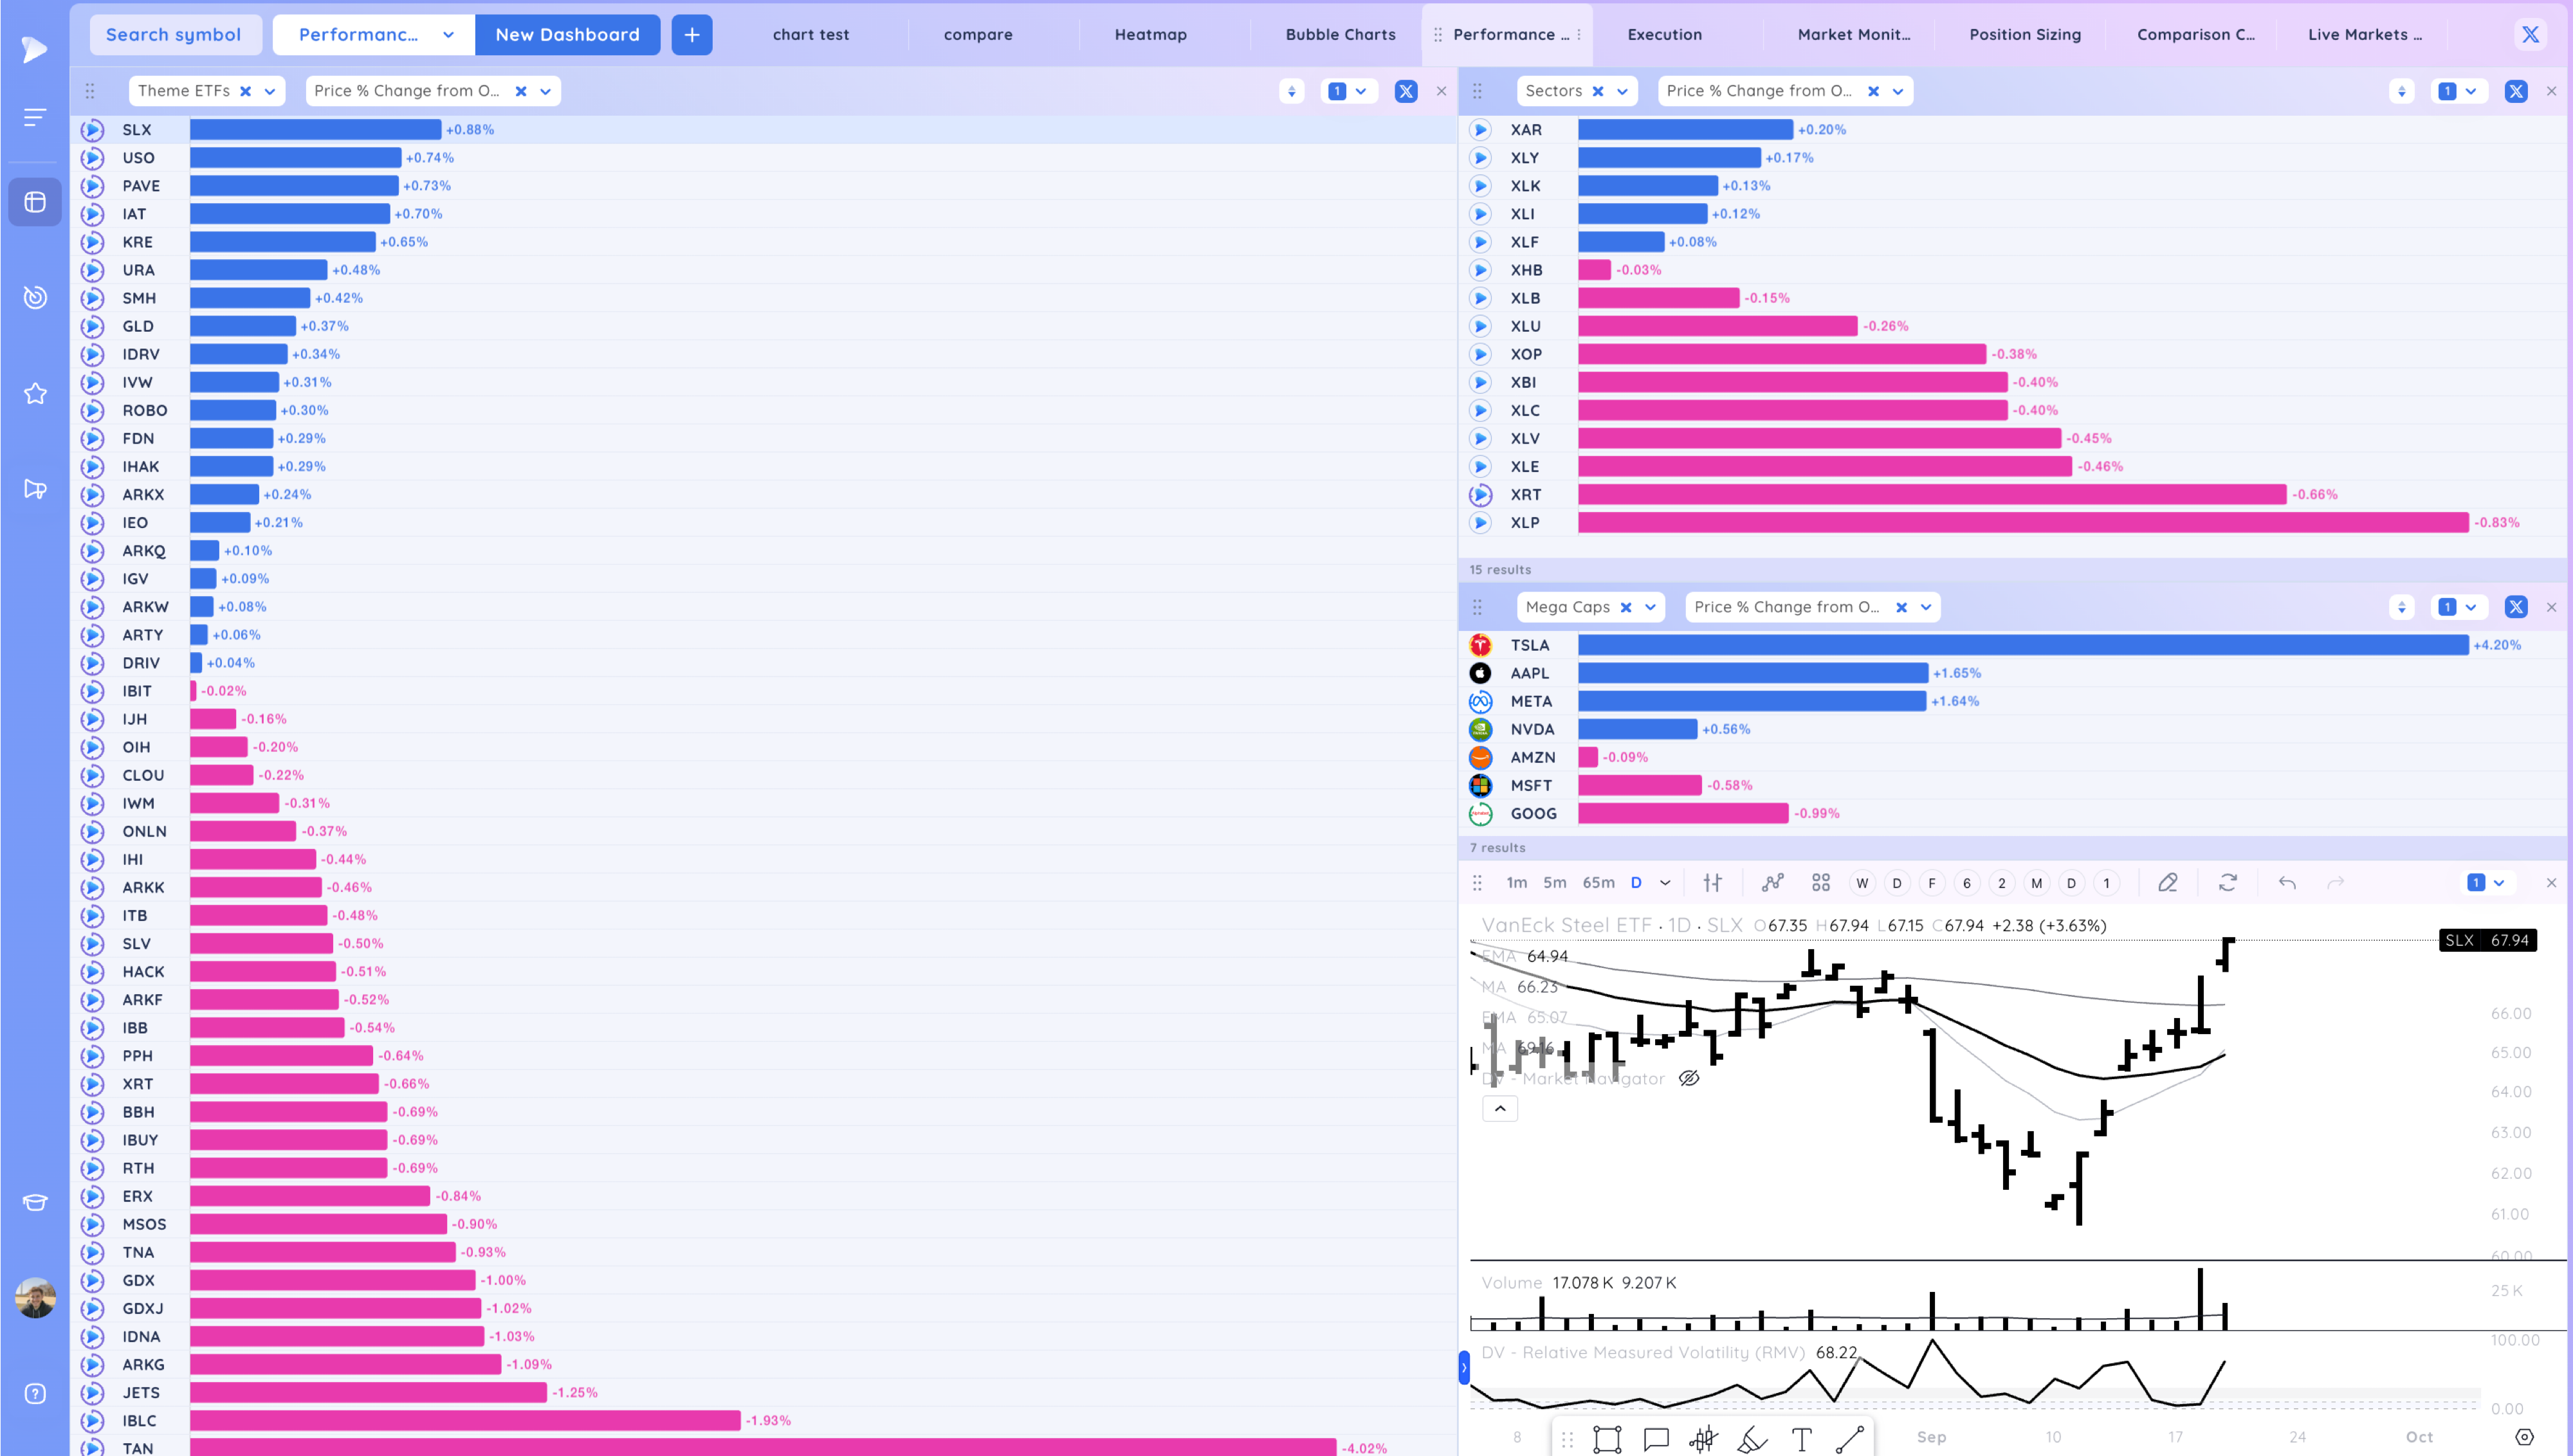Image resolution: width=2573 pixels, height=1456 pixels.
Task: Toggle the sort order in the Sectors panel
Action: click(2401, 91)
